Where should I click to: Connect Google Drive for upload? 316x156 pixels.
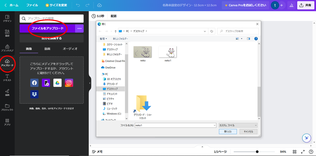click(x=57, y=83)
